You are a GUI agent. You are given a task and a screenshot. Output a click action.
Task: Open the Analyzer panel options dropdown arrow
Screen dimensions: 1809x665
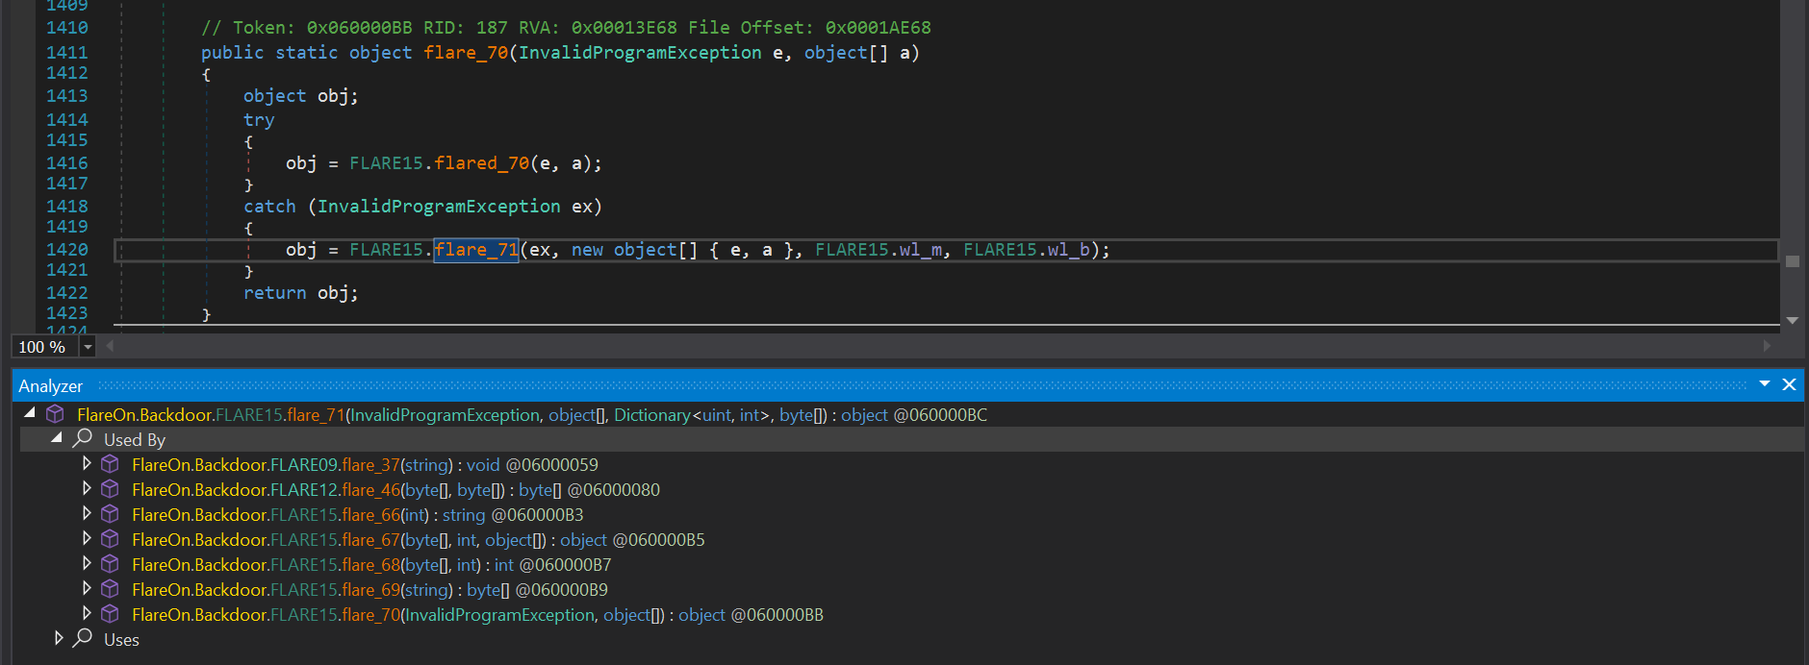point(1765,384)
